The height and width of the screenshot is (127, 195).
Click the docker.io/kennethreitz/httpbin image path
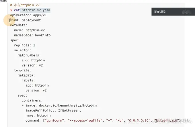pyautogui.click(x=68, y=105)
